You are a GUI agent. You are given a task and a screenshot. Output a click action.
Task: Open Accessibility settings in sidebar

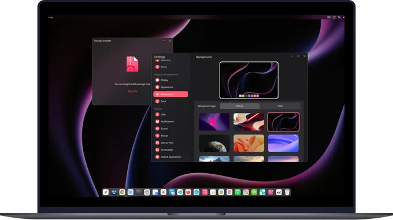(x=170, y=150)
